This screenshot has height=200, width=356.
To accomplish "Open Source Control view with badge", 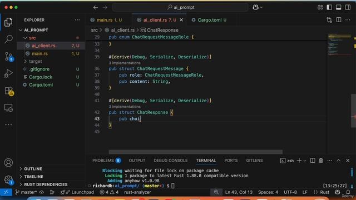I will click(x=9, y=57).
